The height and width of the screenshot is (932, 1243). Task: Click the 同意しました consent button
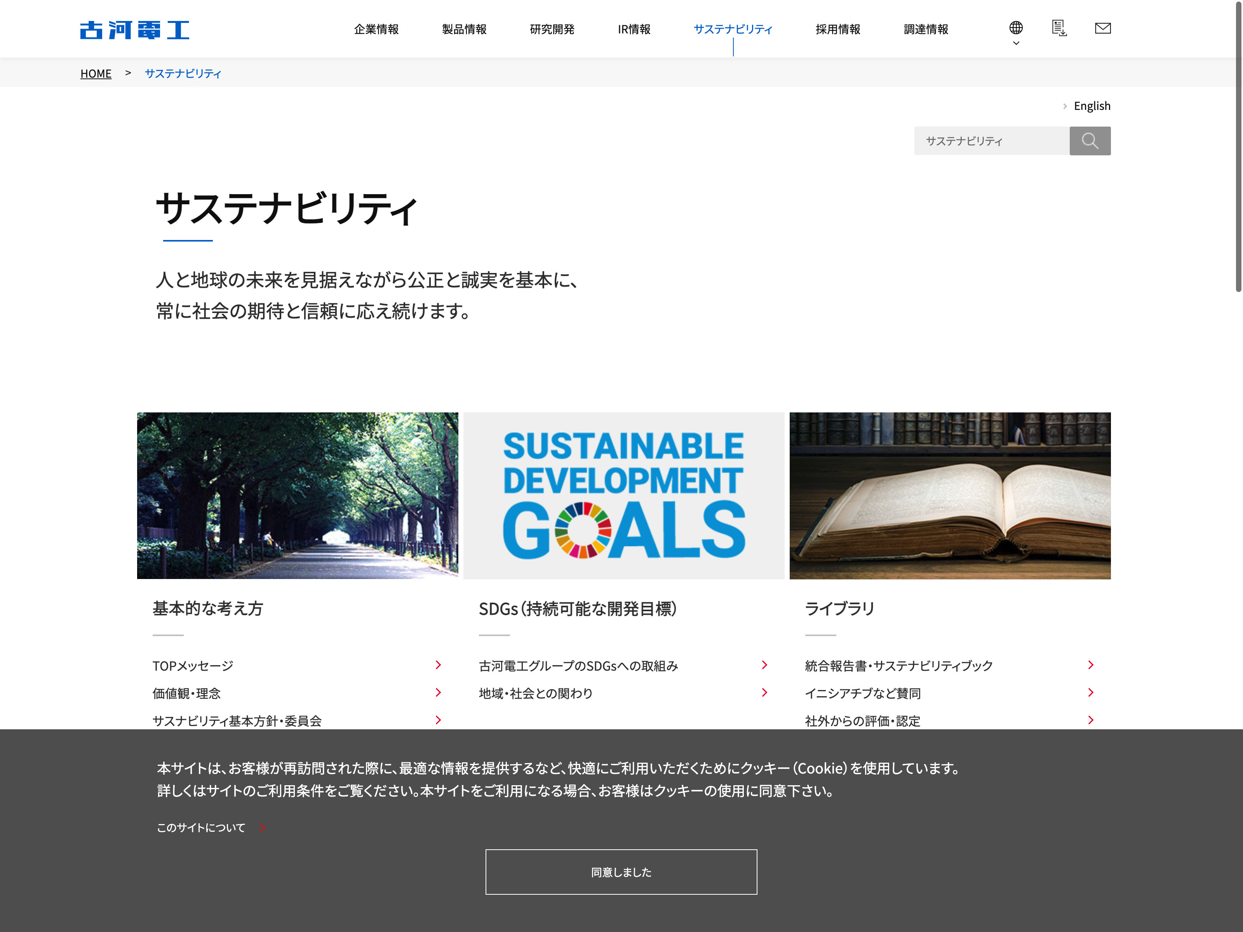click(x=621, y=872)
